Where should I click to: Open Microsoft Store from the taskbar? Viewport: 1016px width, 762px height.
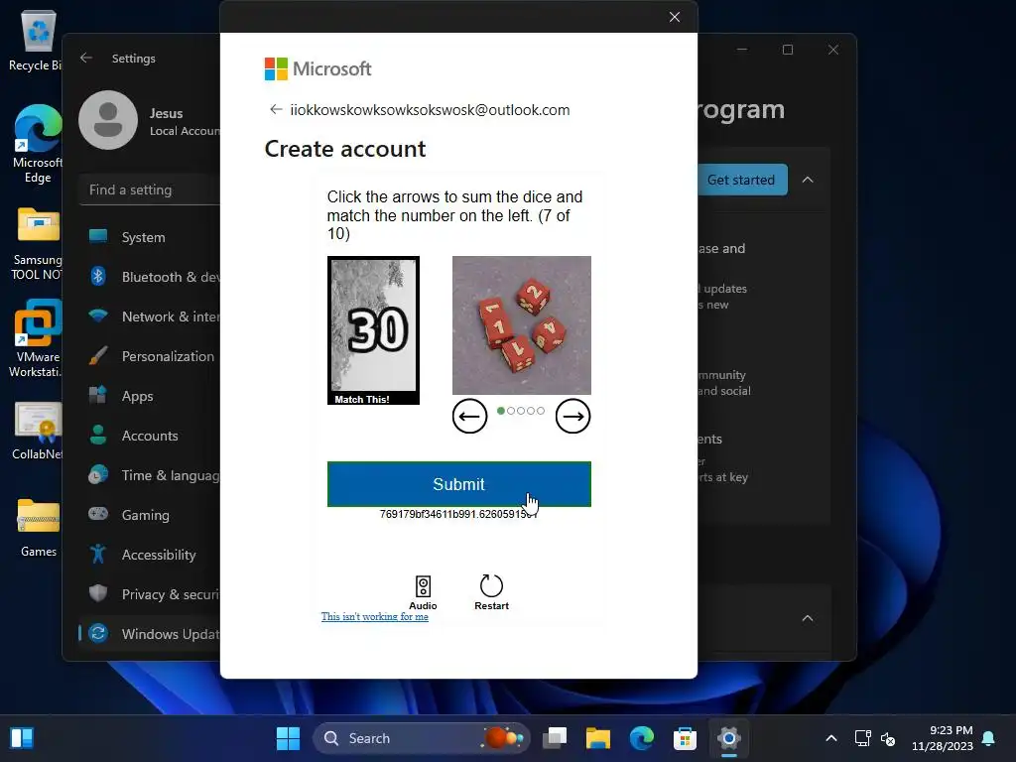click(685, 738)
